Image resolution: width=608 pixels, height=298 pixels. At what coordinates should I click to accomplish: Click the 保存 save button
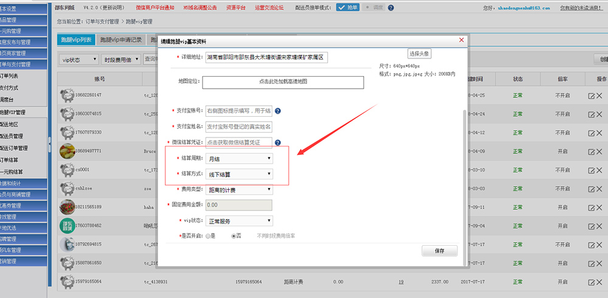[439, 251]
